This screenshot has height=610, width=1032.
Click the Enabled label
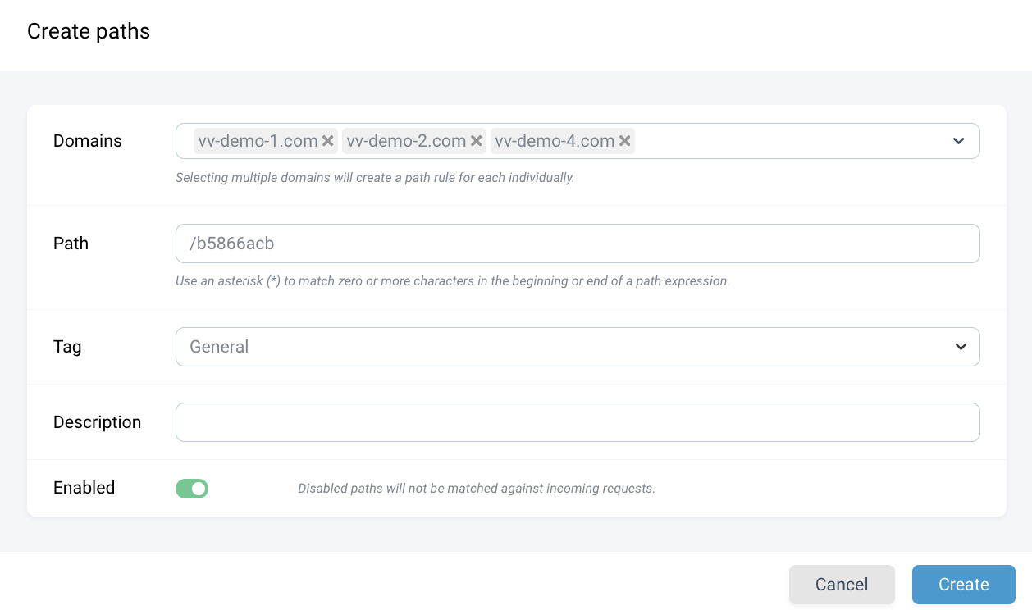pos(84,488)
